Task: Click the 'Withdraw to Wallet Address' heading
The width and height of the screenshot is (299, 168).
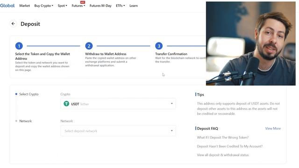Action: 106,54
